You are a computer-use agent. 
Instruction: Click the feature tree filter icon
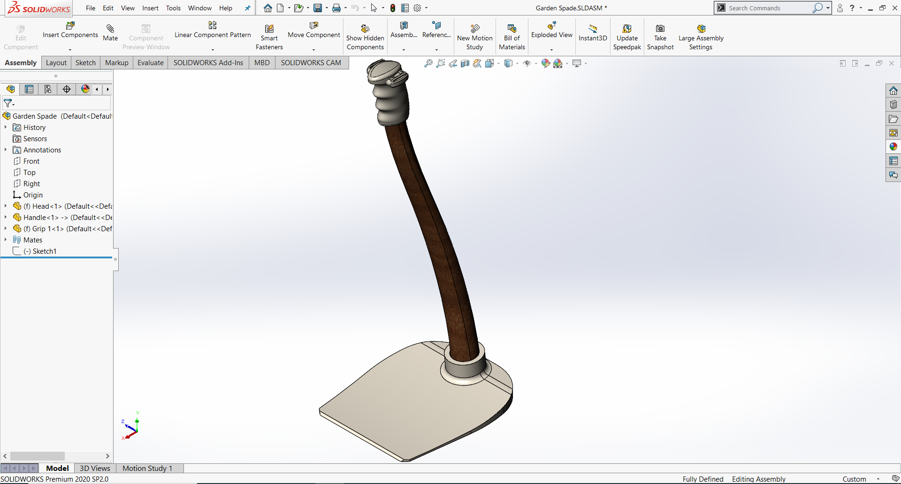pyautogui.click(x=8, y=103)
